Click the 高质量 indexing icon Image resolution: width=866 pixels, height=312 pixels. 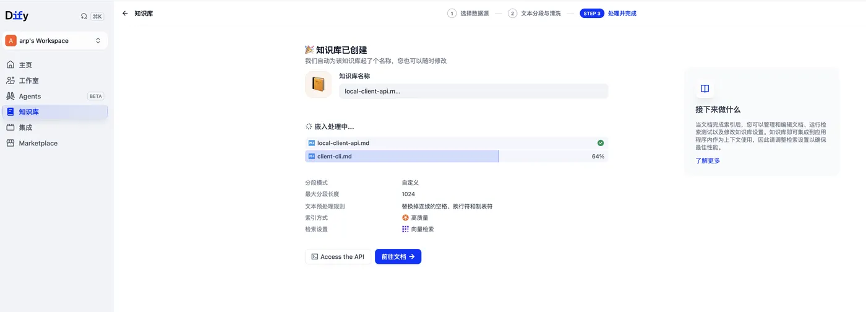[x=405, y=218]
